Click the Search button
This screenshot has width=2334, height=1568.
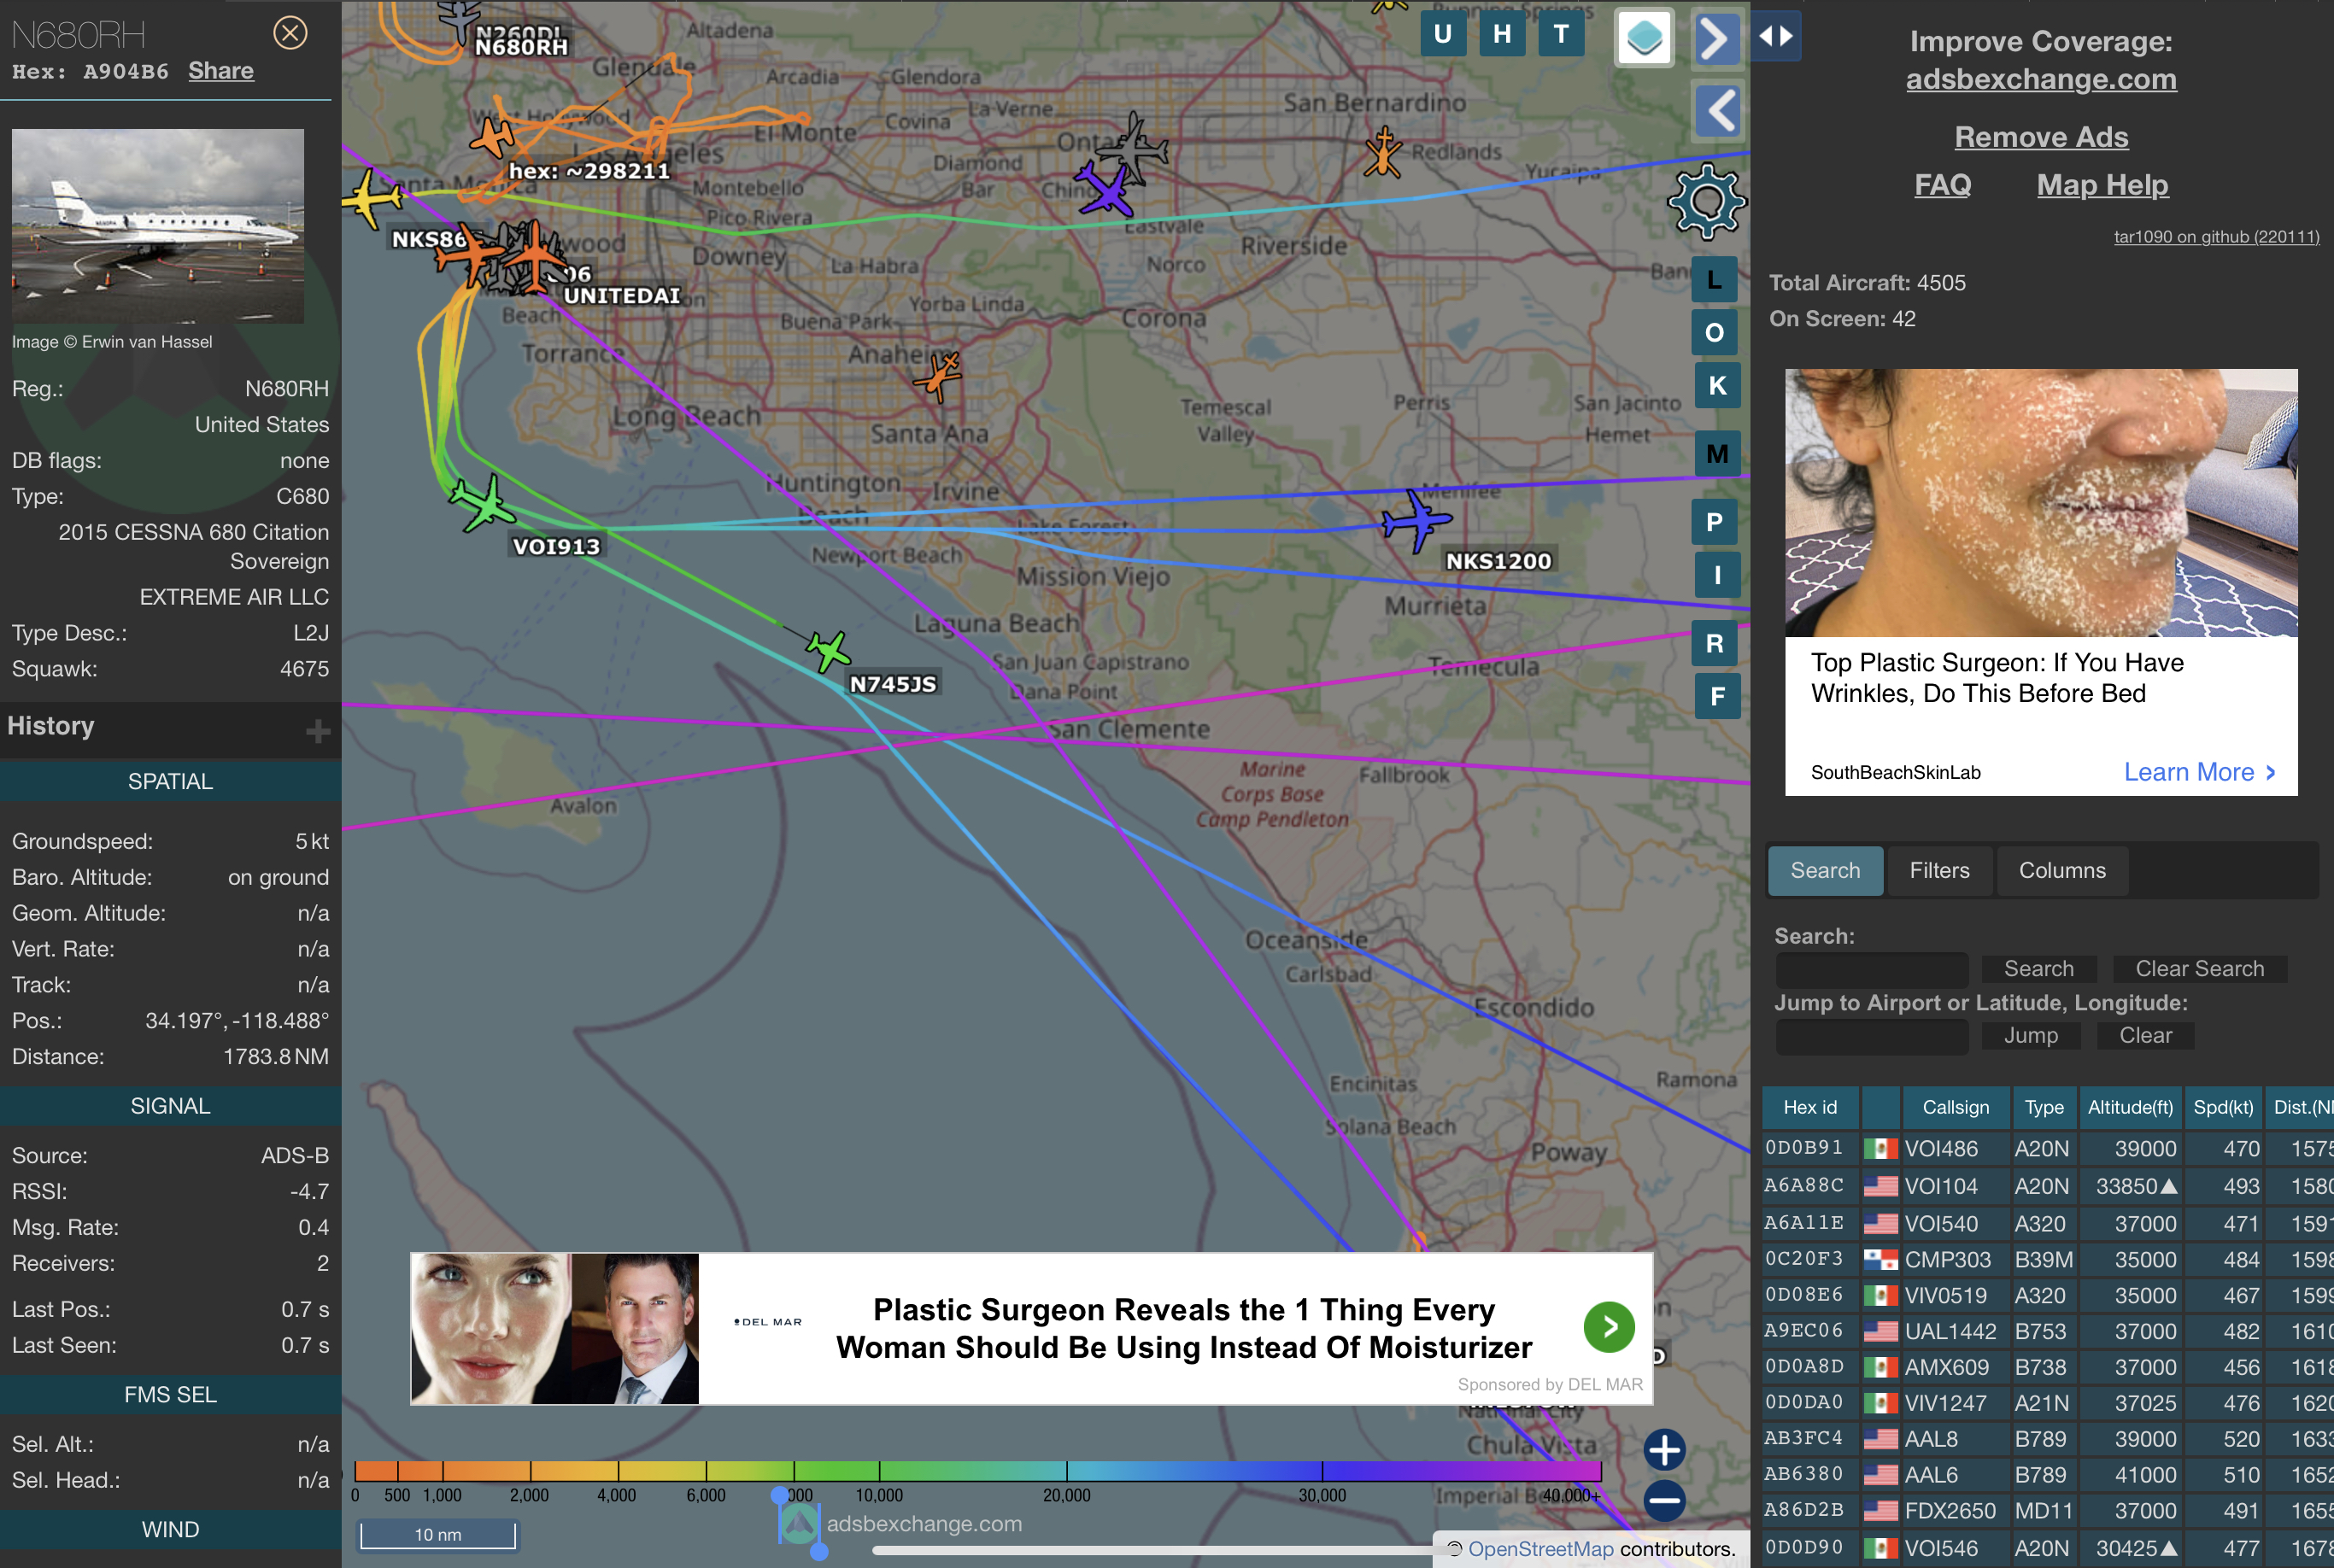click(2039, 969)
